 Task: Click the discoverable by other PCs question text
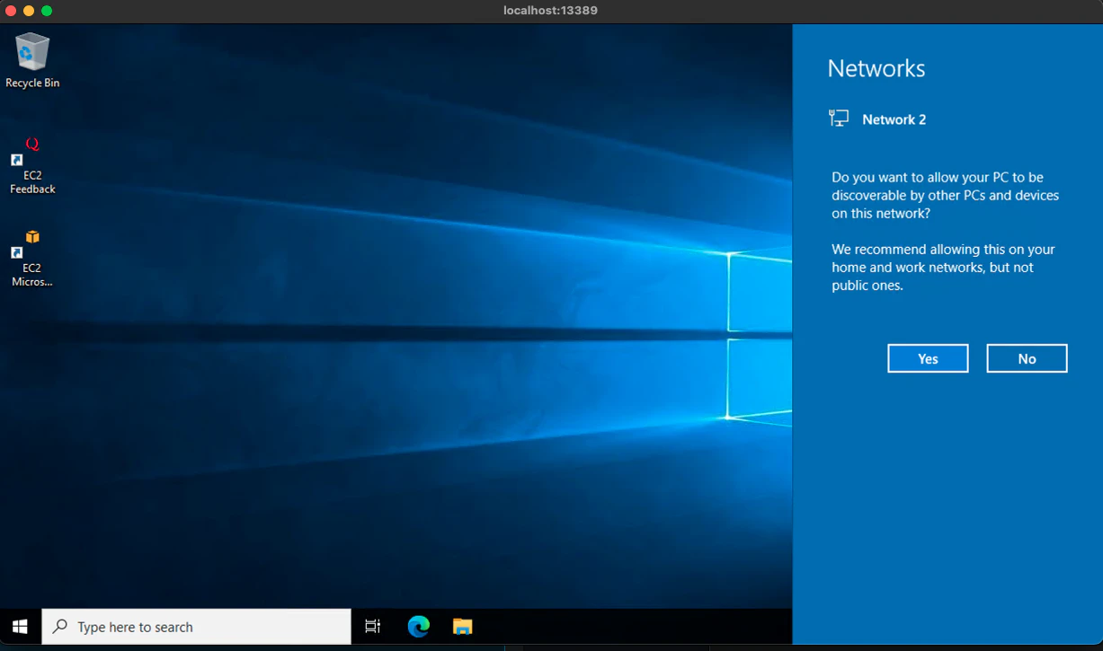coord(945,195)
